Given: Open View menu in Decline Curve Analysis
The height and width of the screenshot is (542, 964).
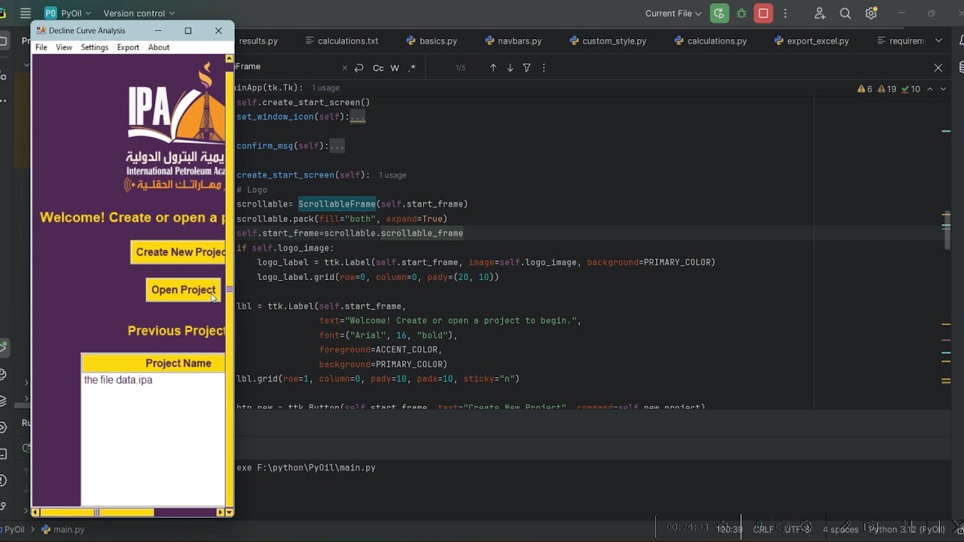Looking at the screenshot, I should point(64,47).
